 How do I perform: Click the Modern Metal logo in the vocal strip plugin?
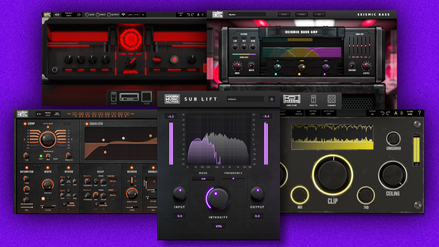[x=22, y=114]
